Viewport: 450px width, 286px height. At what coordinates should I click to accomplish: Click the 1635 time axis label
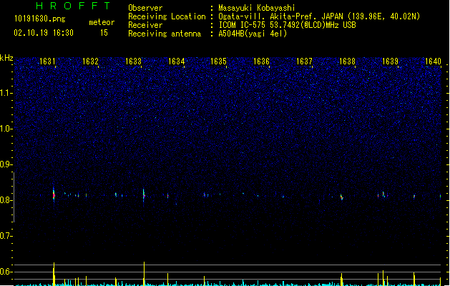(219, 61)
